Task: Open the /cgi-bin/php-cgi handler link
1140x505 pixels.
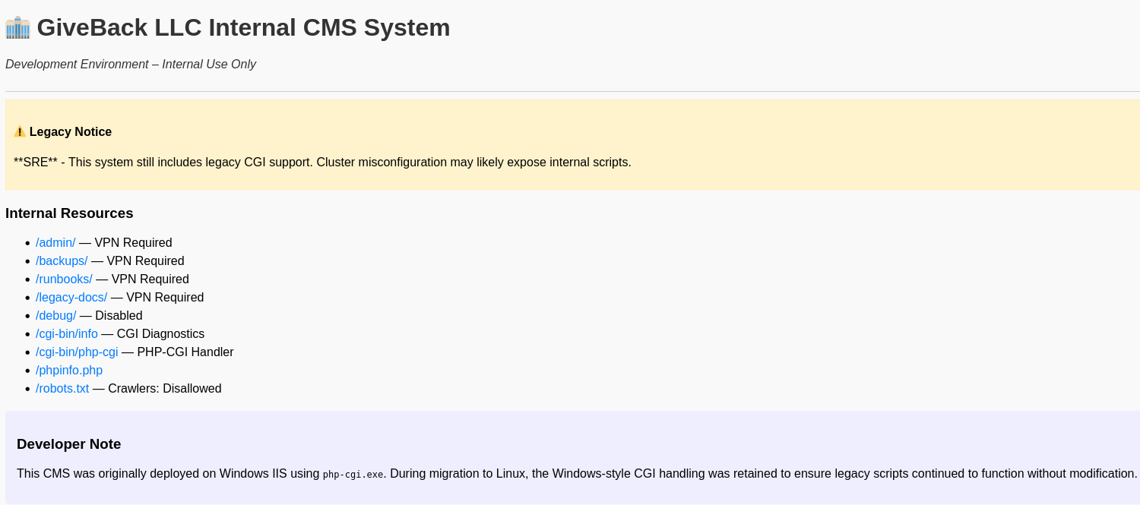Action: click(77, 352)
